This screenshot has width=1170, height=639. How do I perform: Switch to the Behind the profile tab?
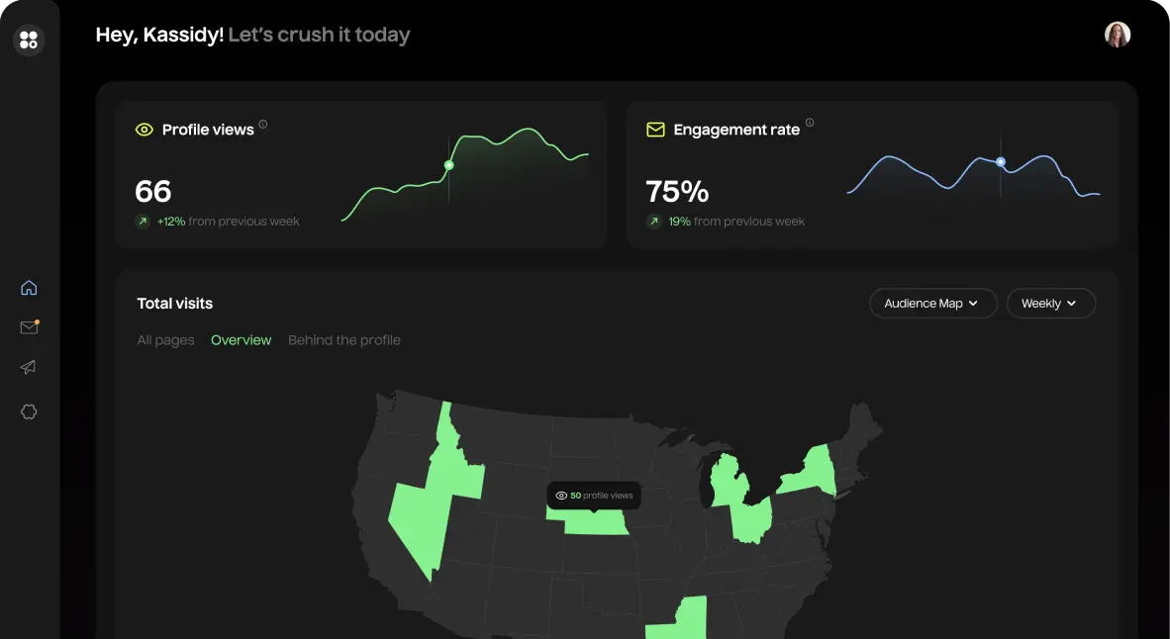coord(344,339)
